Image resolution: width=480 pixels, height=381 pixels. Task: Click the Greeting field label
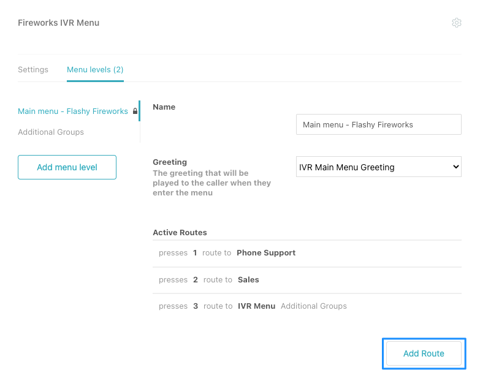[x=170, y=162]
